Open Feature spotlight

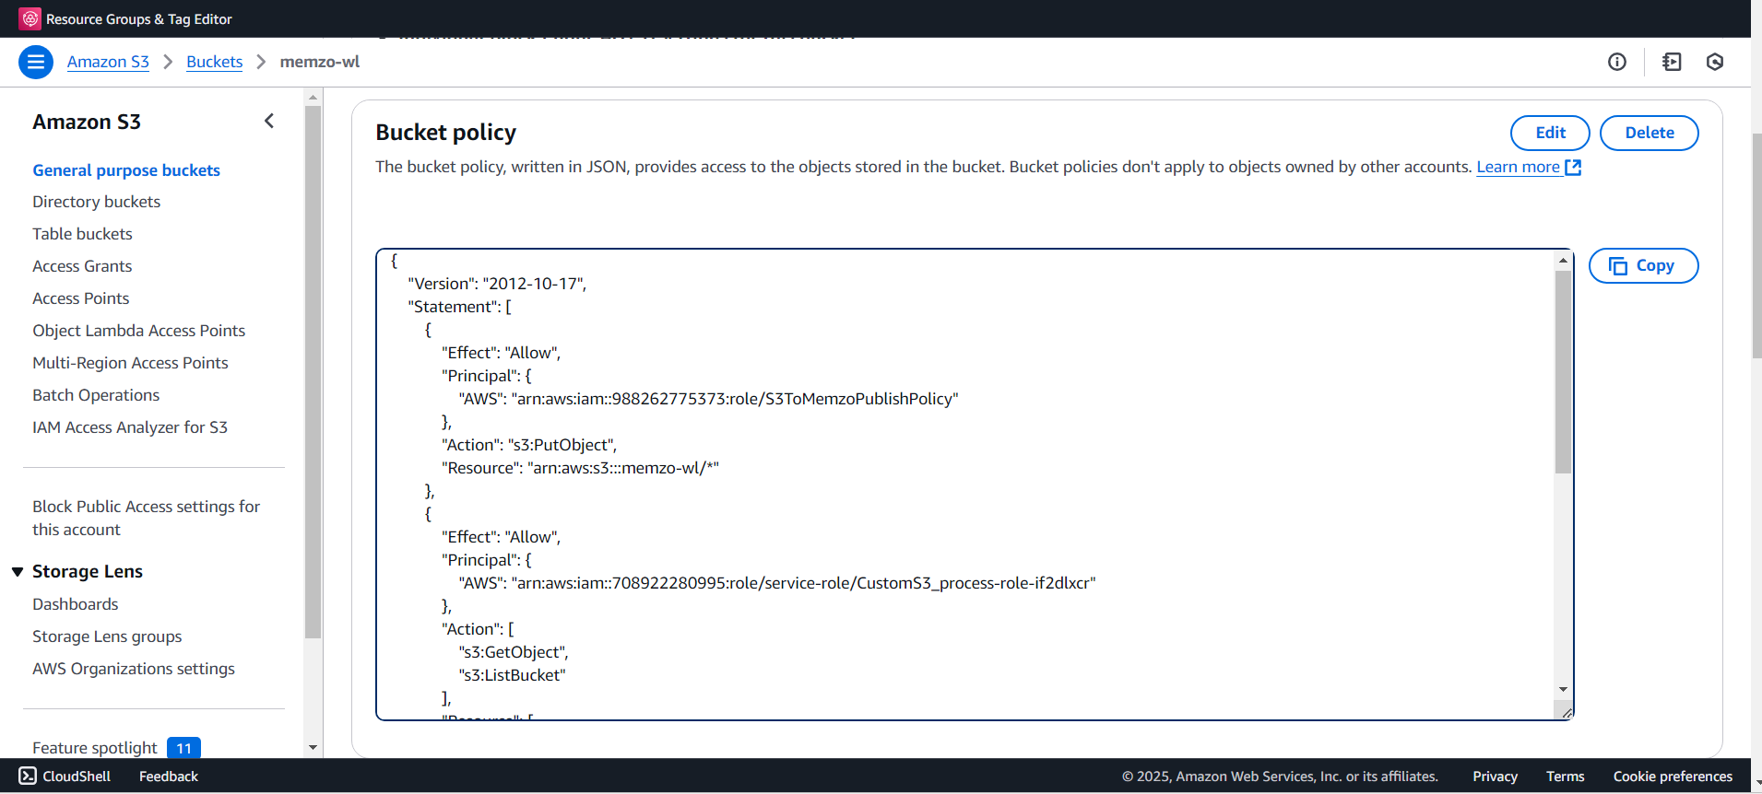tap(95, 748)
